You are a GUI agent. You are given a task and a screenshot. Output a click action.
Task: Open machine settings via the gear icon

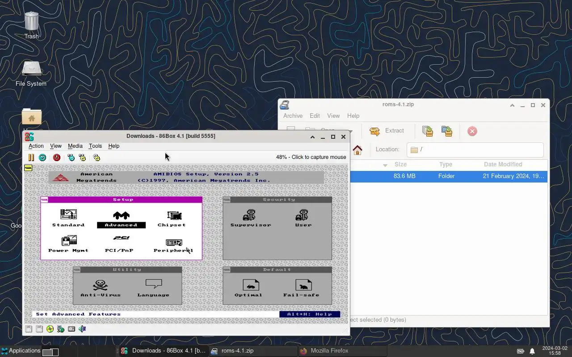(97, 158)
